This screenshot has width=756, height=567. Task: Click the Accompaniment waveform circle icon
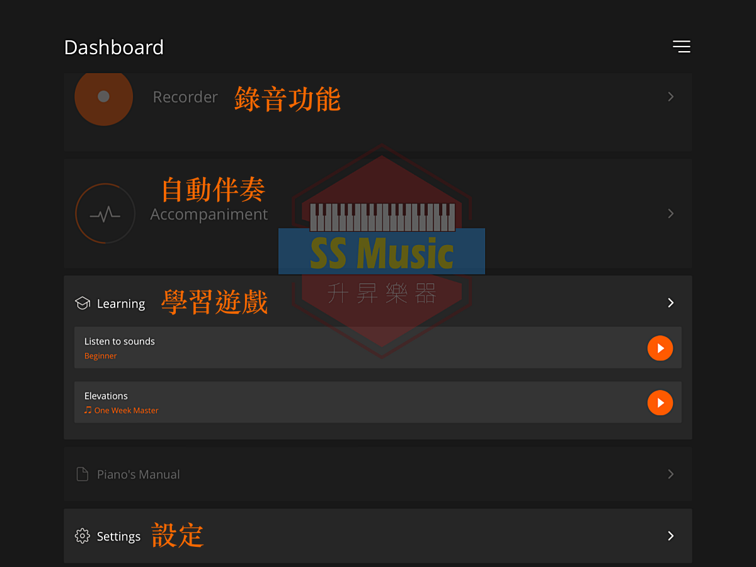(105, 214)
